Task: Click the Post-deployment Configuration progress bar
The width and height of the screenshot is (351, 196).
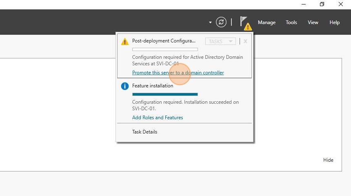Action: [165, 49]
